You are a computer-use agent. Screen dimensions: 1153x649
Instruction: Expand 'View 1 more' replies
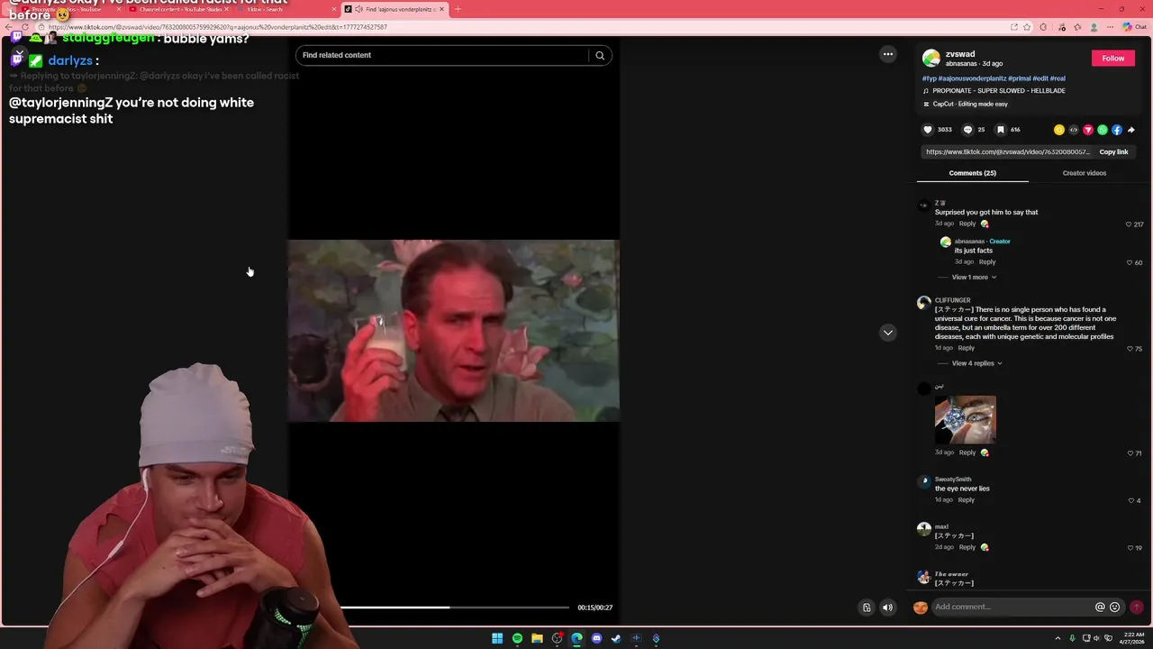point(974,278)
